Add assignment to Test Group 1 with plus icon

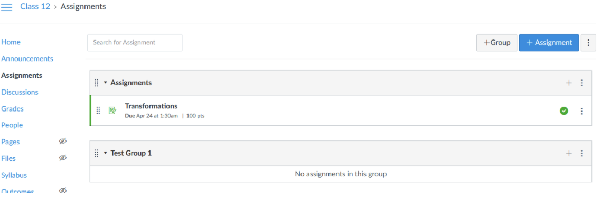[569, 153]
